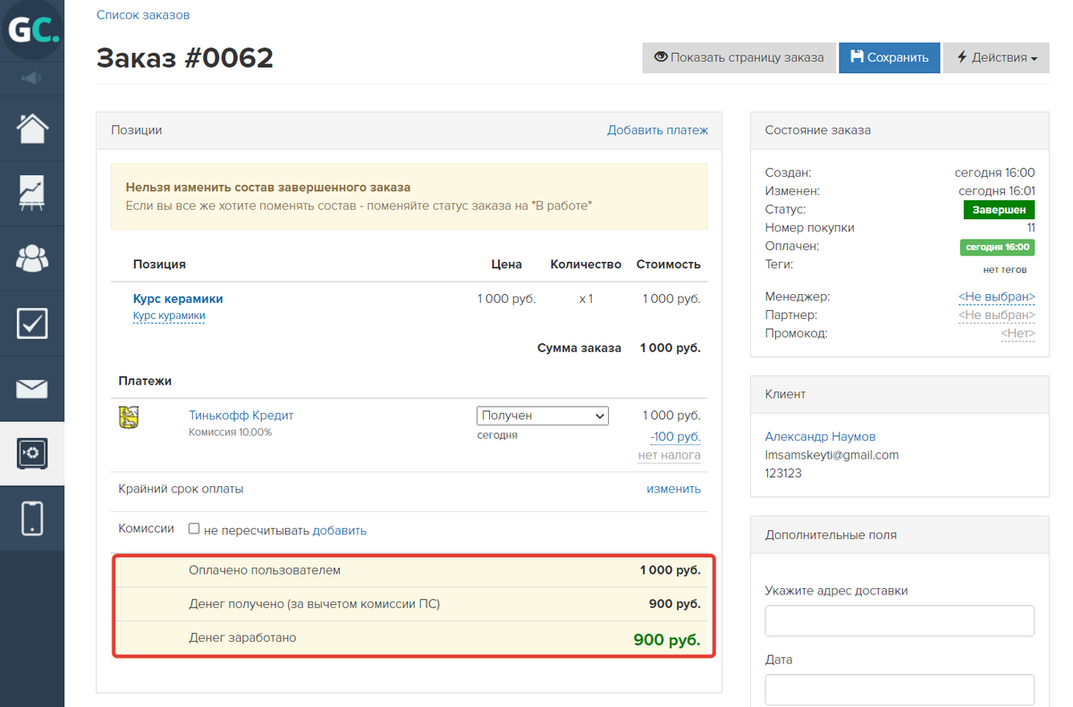Return to 'Список заказов' breadcrumb
The width and height of the screenshot is (1073, 707).
click(x=143, y=15)
